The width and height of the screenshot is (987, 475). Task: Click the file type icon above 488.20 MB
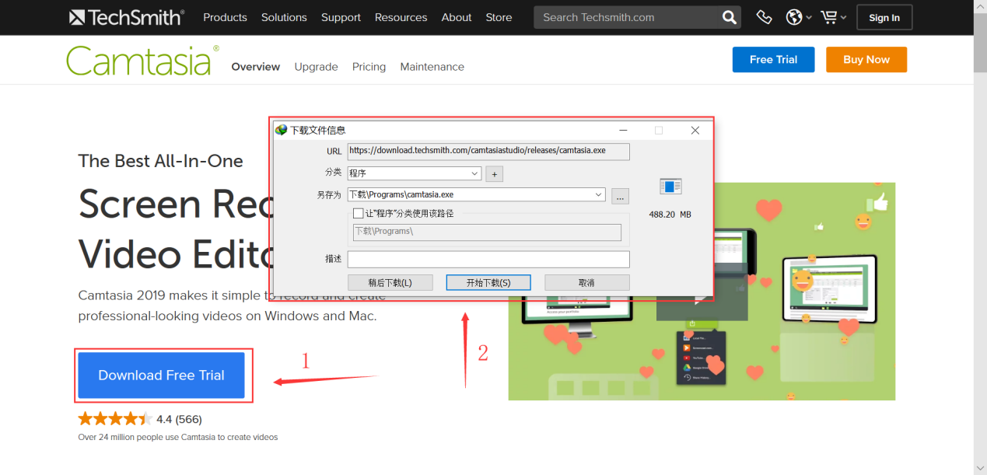670,187
